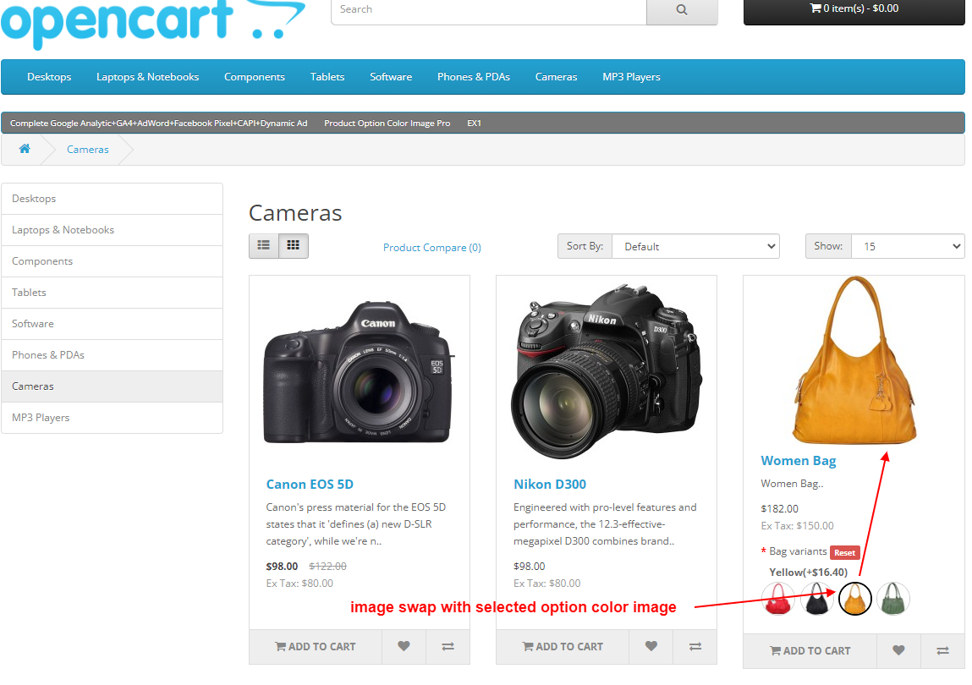Screen dimensions: 972x685
Task: Select Components in the category sidebar
Action: (41, 260)
